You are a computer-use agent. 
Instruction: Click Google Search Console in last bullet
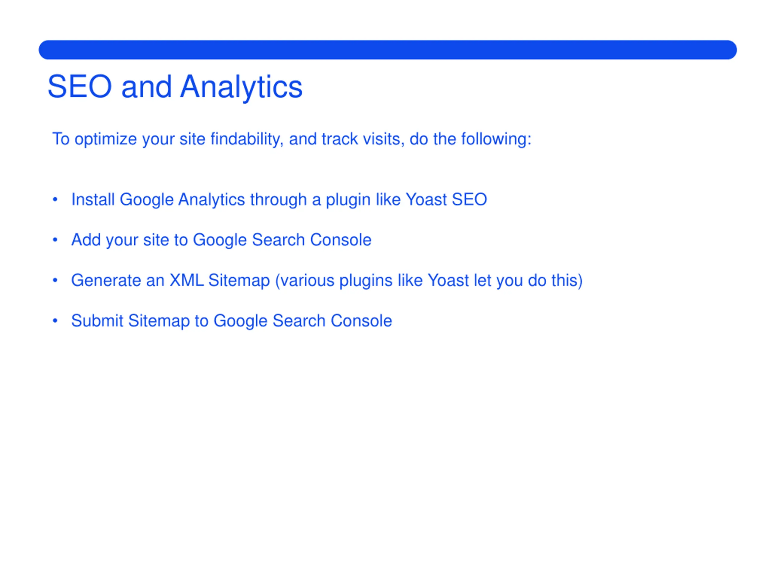tap(303, 321)
